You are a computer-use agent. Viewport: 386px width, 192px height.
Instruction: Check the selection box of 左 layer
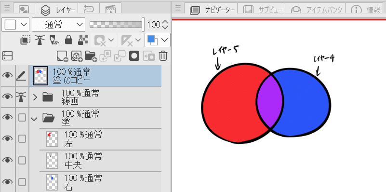click(22, 139)
